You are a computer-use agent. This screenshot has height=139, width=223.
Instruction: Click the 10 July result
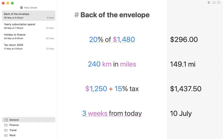point(181,113)
